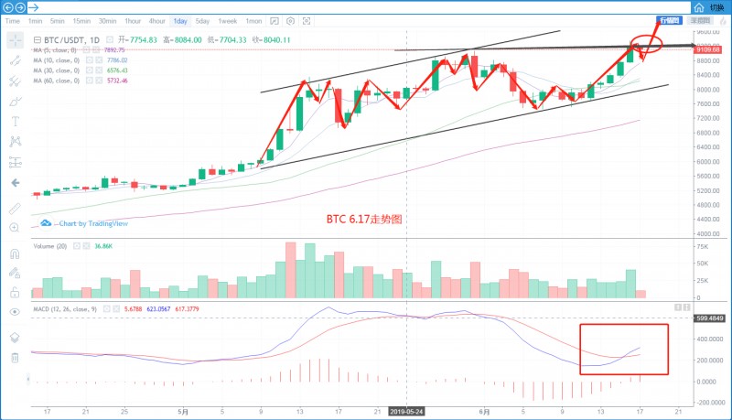Switch to the 1week timeframe
The height and width of the screenshot is (420, 732).
click(x=228, y=20)
